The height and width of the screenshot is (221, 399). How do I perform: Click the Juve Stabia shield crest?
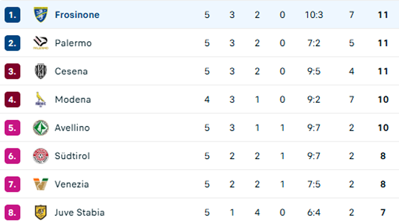tap(41, 212)
